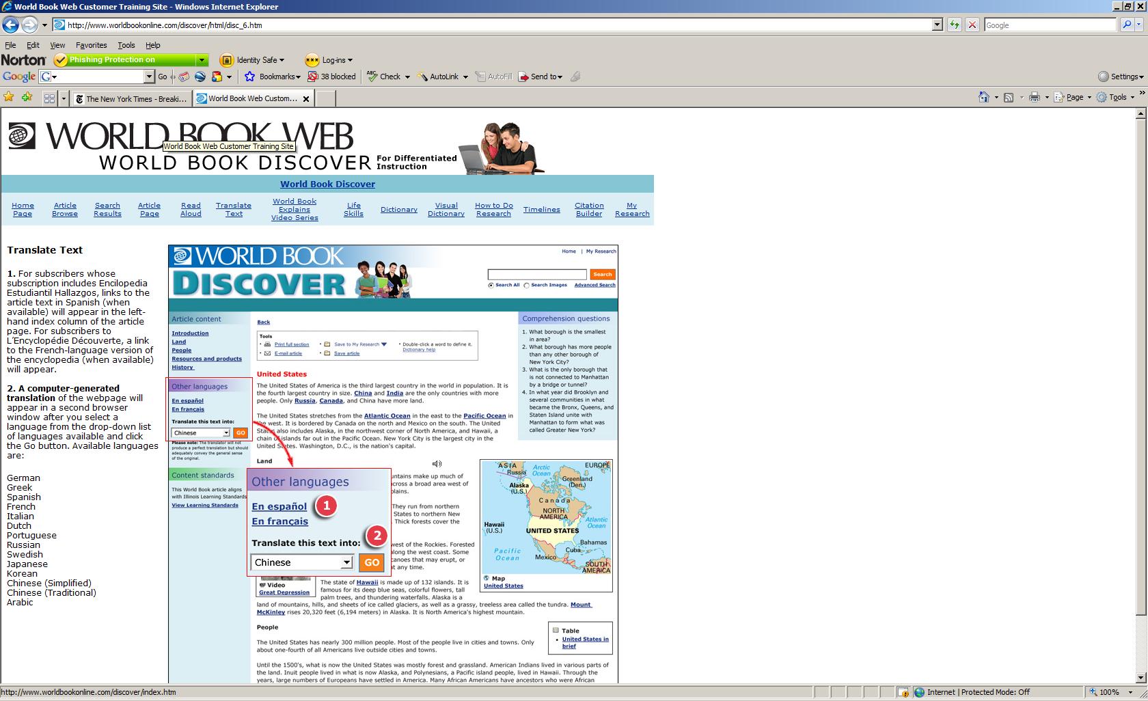Click in the Google search input field
The image size is (1148, 701).
1050,25
